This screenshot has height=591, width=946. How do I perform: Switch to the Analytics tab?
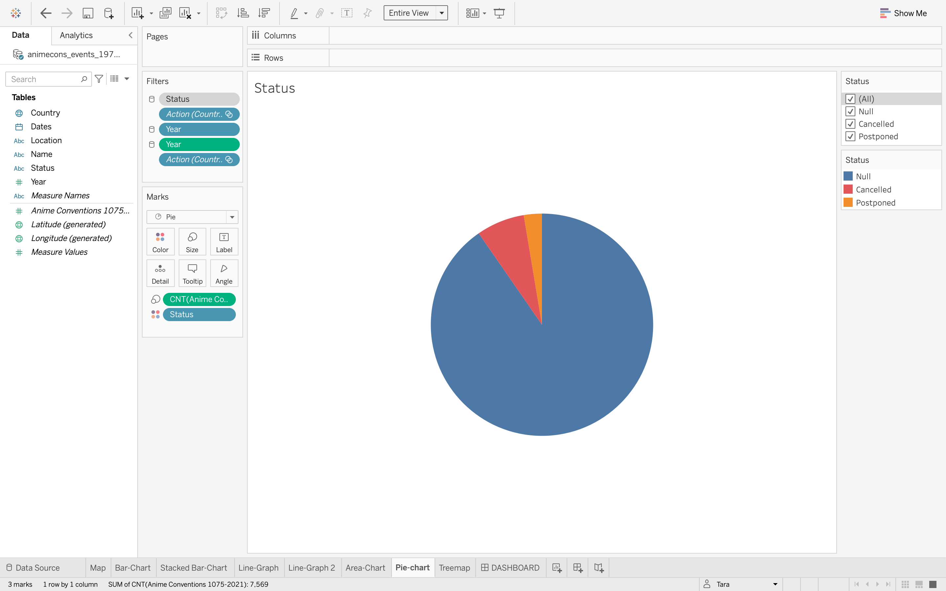(x=76, y=35)
